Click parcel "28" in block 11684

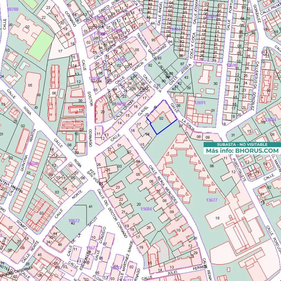[149, 227]
